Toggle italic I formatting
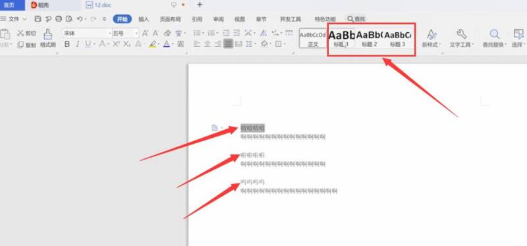The image size is (527, 246). tap(78, 44)
